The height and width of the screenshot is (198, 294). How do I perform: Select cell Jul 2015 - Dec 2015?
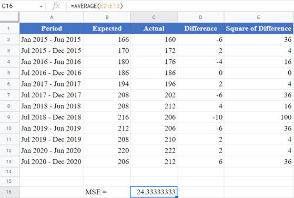[x=52, y=50]
